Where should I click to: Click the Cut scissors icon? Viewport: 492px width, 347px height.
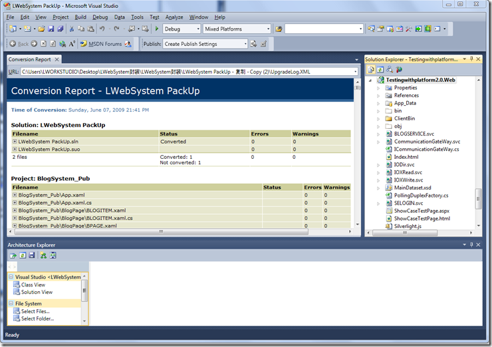[x=72, y=29]
